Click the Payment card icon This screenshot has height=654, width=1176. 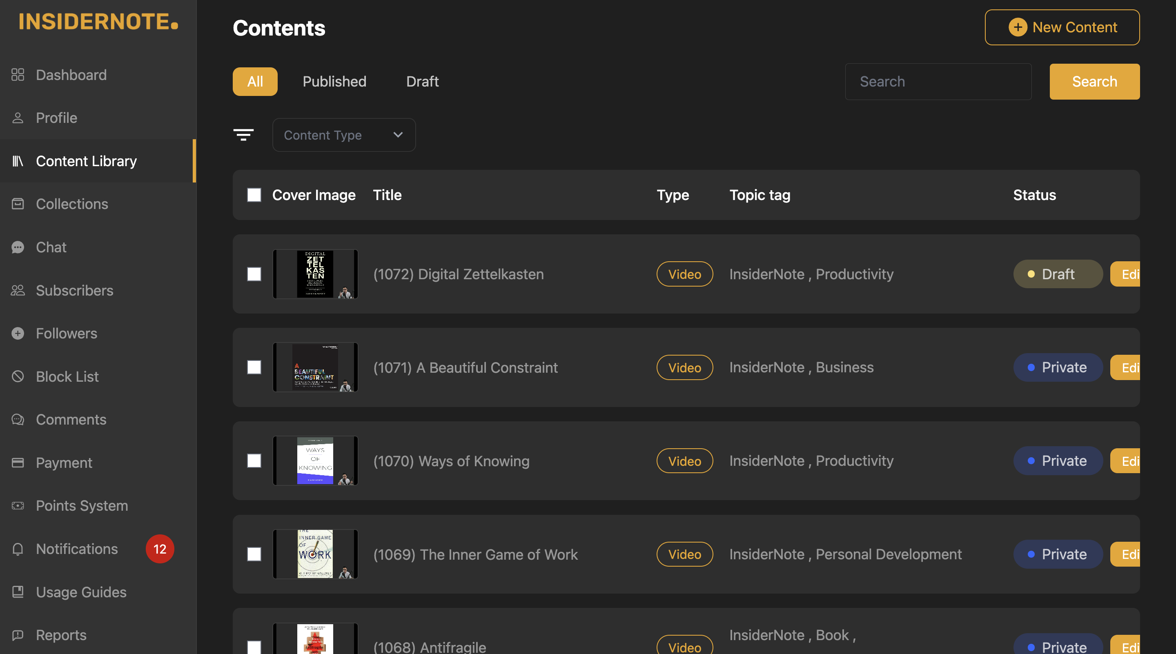(x=18, y=463)
